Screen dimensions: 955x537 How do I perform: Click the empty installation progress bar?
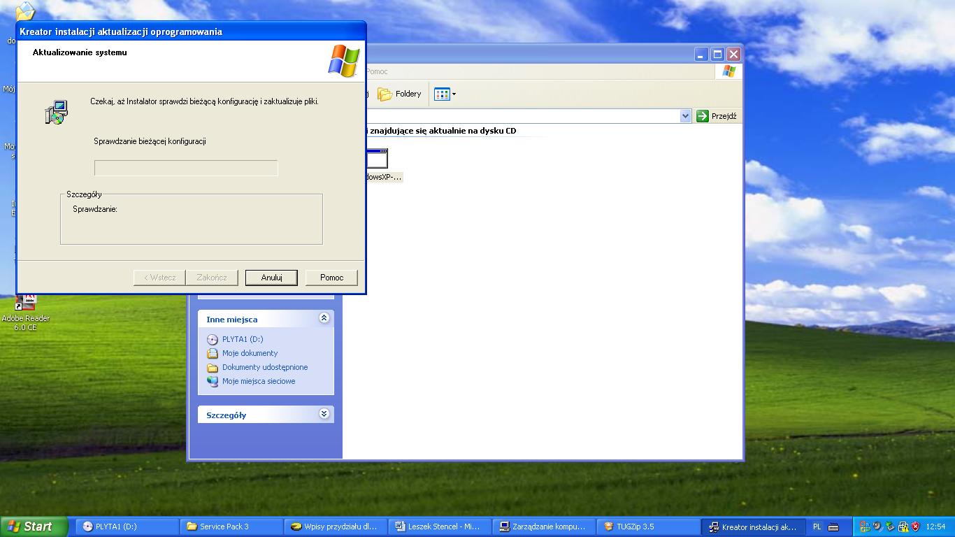(186, 168)
